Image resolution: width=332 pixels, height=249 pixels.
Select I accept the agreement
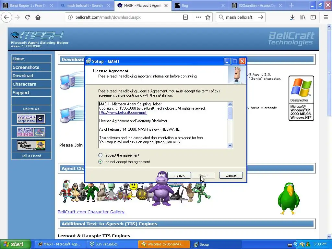pos(101,155)
